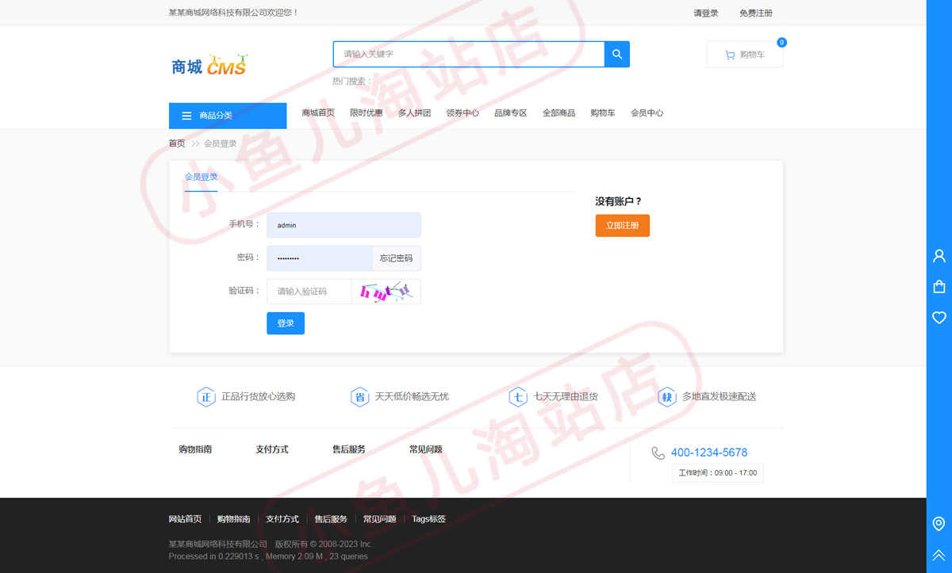The width and height of the screenshot is (952, 573).
Task: Open the shopping cart icon in header
Action: click(730, 55)
